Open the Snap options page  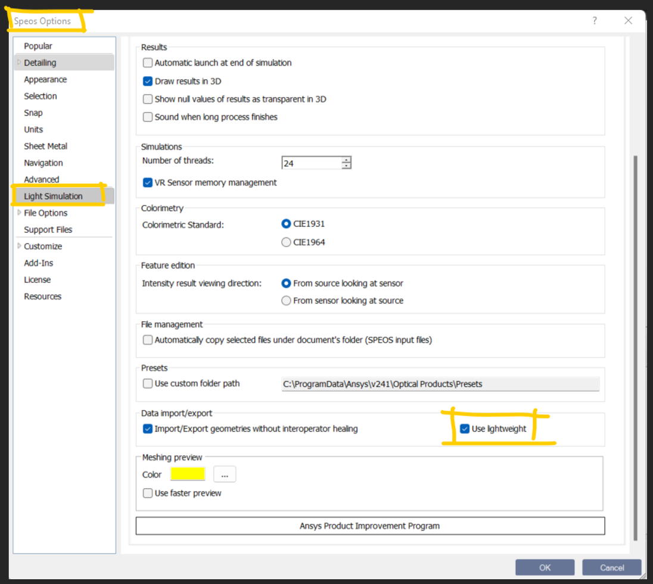[33, 113]
